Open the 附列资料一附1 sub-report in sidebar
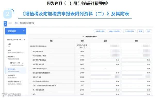Image resolution: width=155 pixels, height=98 pixels. point(17,63)
